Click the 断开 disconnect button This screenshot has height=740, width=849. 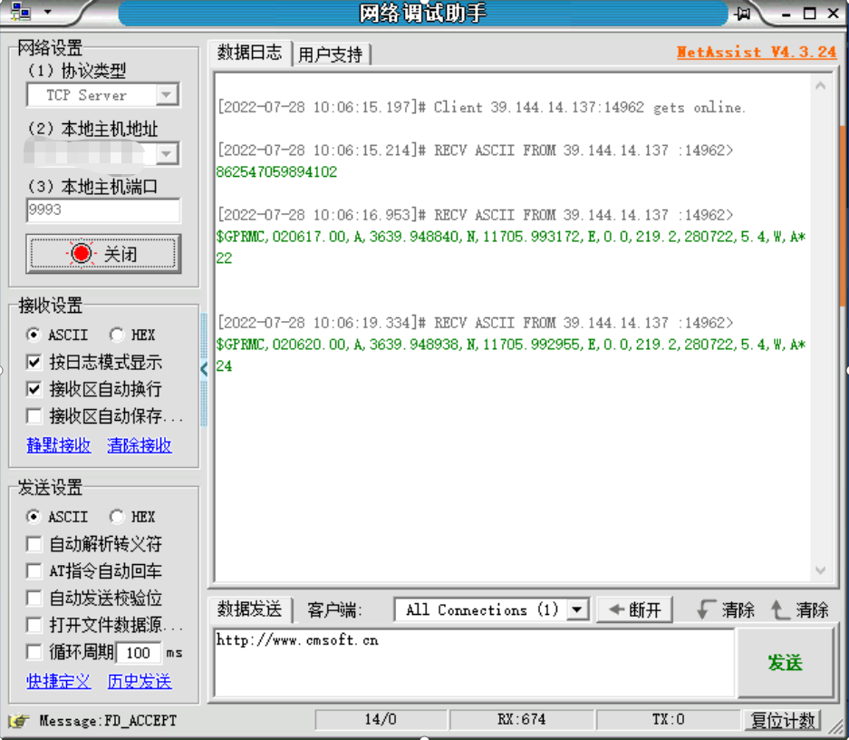click(x=635, y=610)
